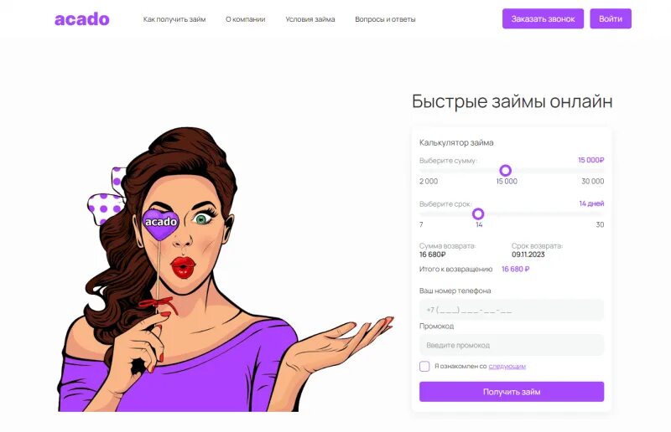Open the Условия займа section
Viewport: 671px width, 432px height.
pos(309,19)
